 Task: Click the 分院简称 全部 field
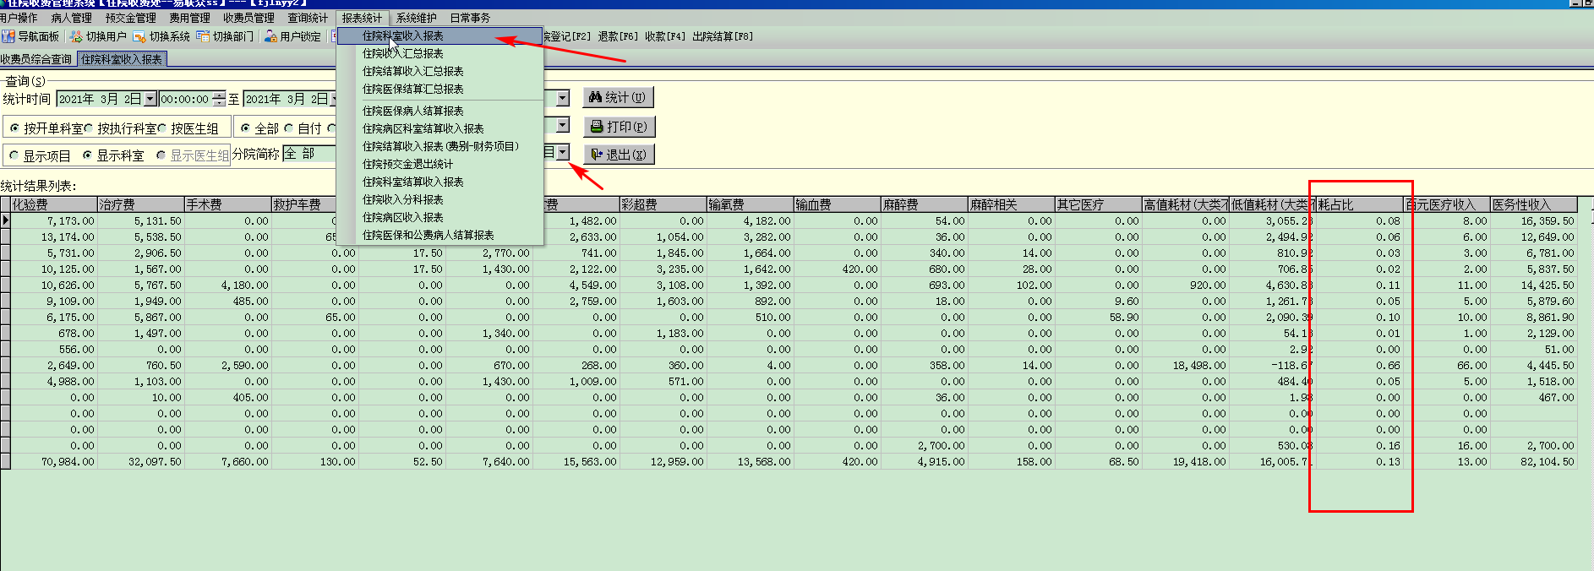309,154
